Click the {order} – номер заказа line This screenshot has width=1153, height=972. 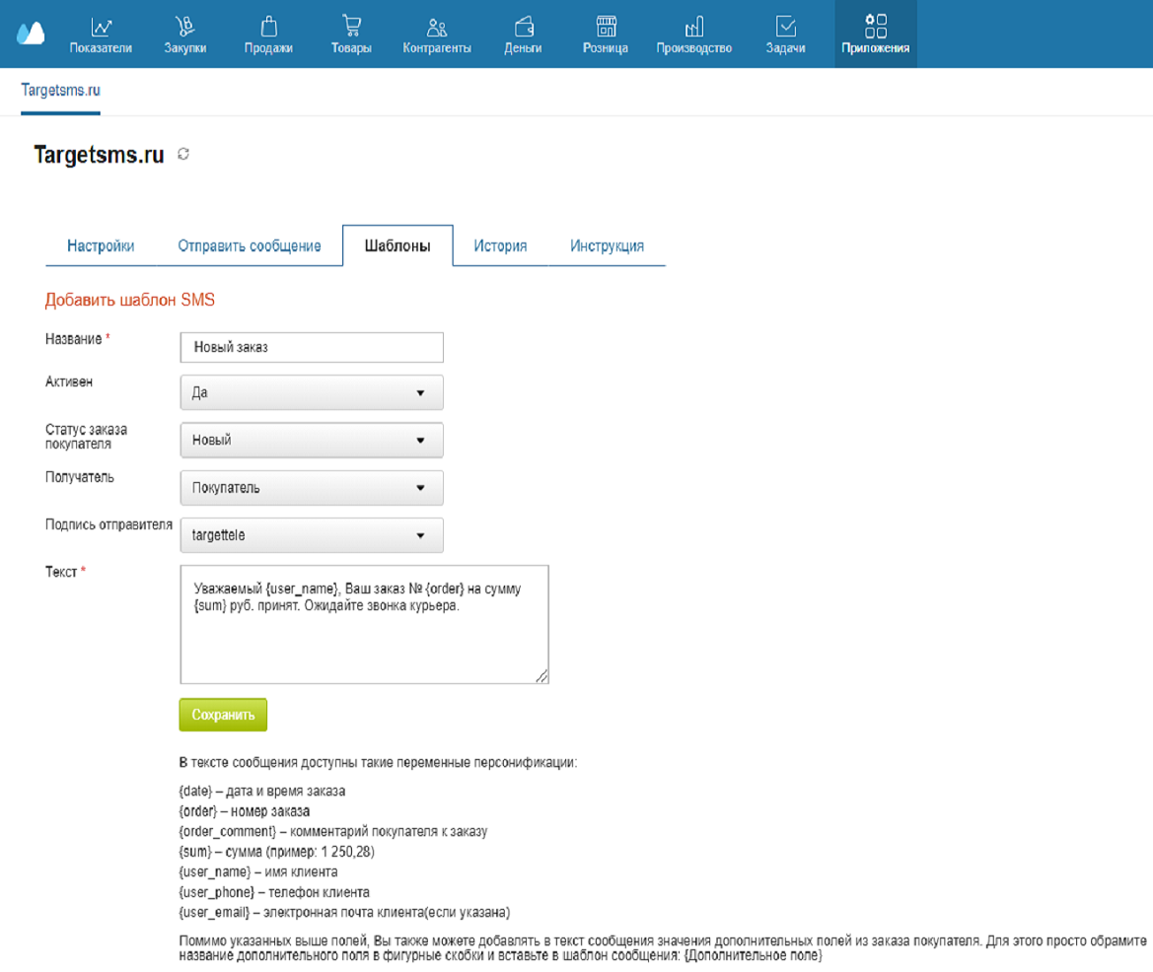(245, 812)
